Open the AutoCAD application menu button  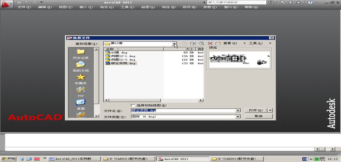click(6, 4)
